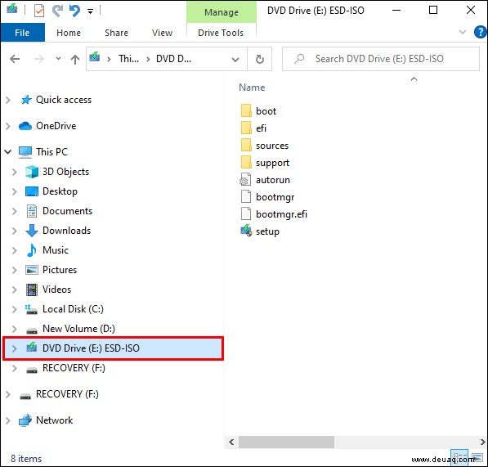Click the Thi... breadcrumb in the address bar
The width and height of the screenshot is (488, 467).
[128, 59]
